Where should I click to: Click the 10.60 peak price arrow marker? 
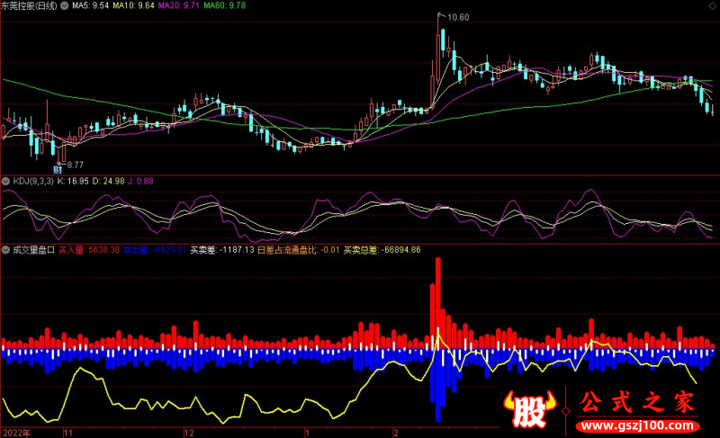point(455,17)
